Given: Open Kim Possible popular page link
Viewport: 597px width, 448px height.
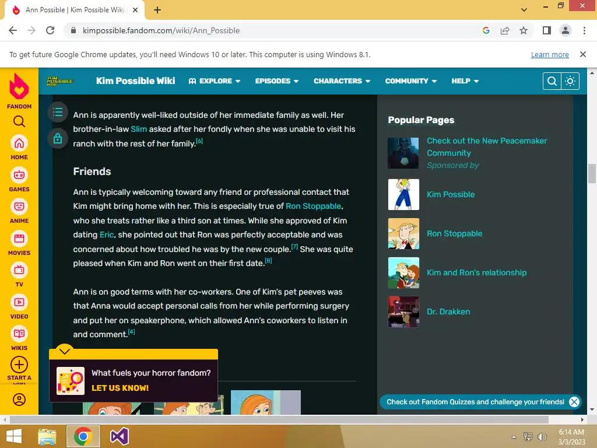Looking at the screenshot, I should click(451, 194).
